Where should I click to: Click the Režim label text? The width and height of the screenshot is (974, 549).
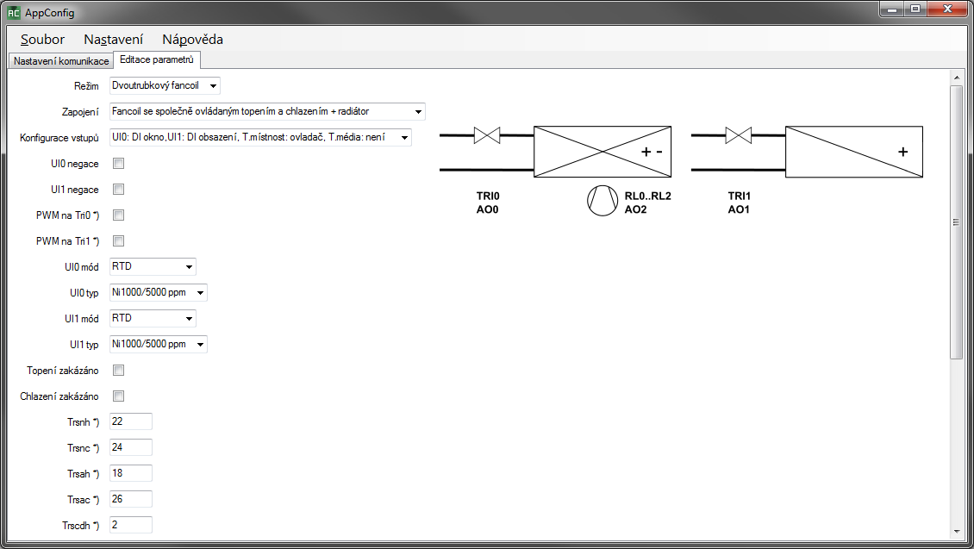[x=86, y=86]
